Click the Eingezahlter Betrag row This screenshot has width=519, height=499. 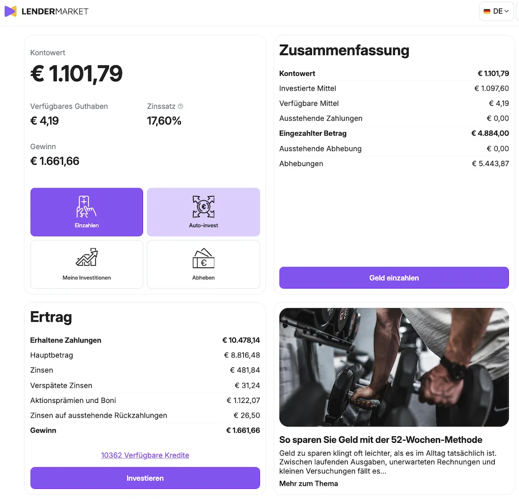coord(394,133)
